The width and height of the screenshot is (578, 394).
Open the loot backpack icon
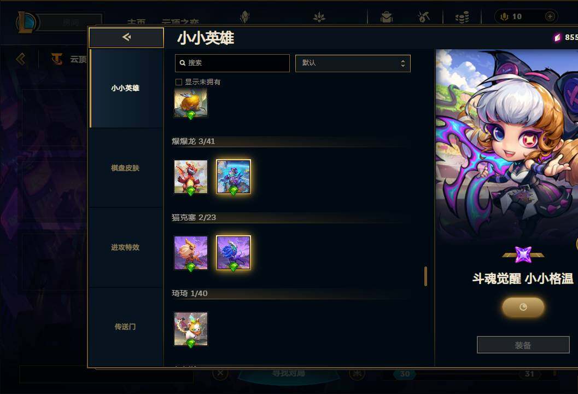click(x=386, y=17)
